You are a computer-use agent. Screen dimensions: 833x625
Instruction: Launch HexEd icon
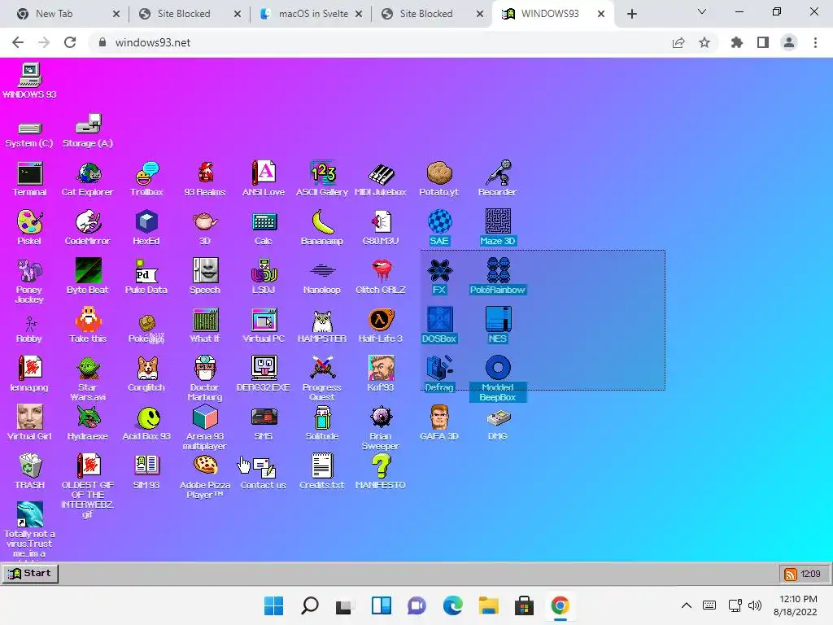pos(146,228)
